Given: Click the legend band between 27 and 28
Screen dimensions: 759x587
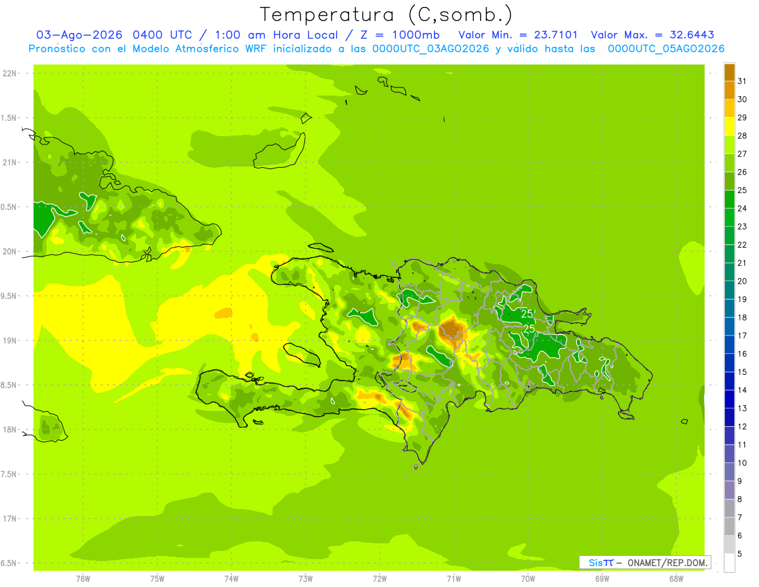Looking at the screenshot, I should pos(729,145).
